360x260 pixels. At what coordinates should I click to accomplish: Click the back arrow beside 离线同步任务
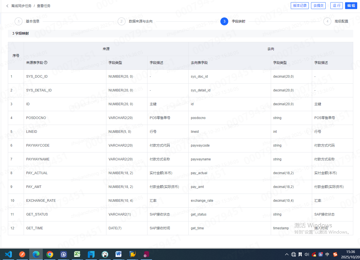pos(7,6)
